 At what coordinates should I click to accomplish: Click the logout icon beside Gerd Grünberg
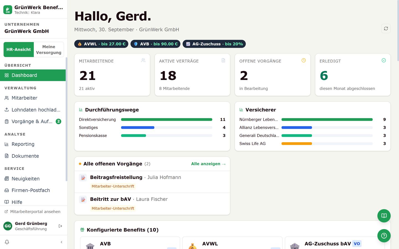pos(60,226)
